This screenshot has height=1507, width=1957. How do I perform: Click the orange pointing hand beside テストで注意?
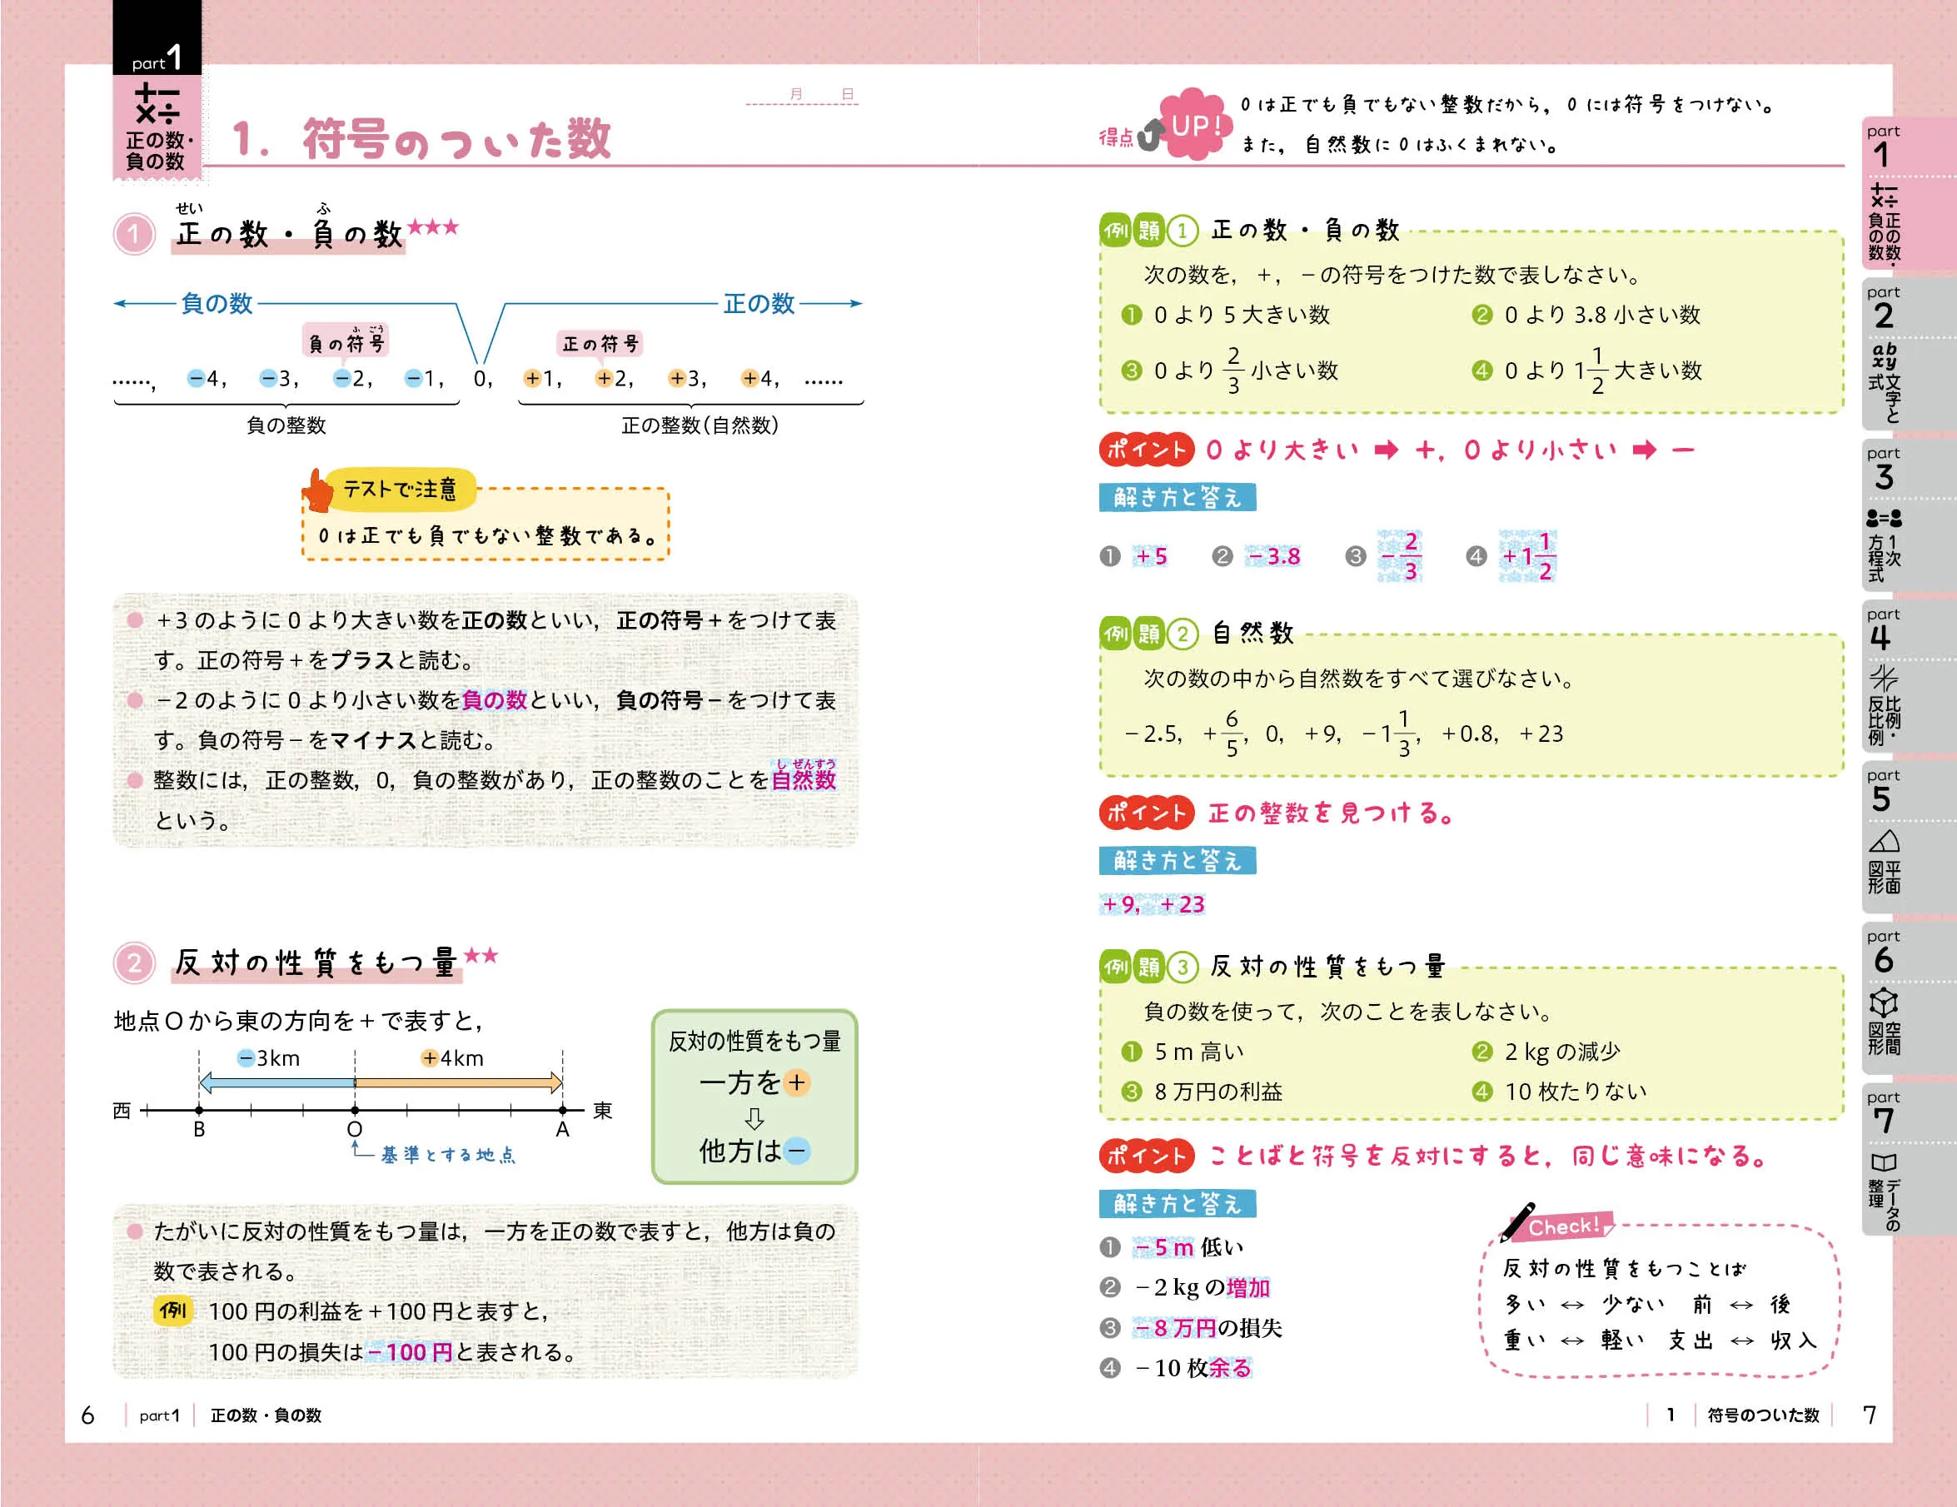pos(316,491)
